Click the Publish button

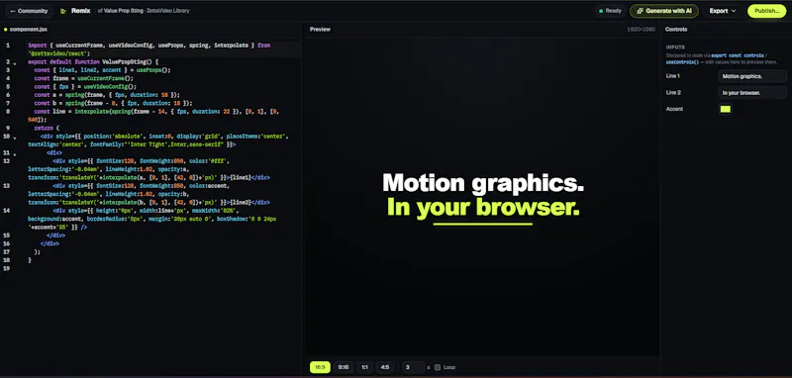766,11
